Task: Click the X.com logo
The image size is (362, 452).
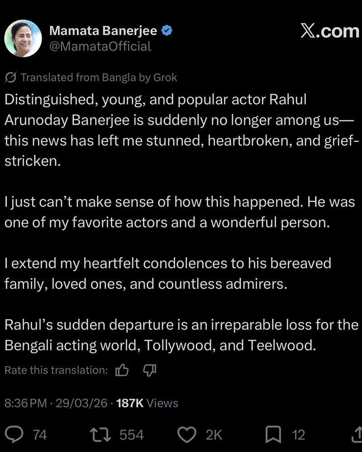Action: coord(329,31)
